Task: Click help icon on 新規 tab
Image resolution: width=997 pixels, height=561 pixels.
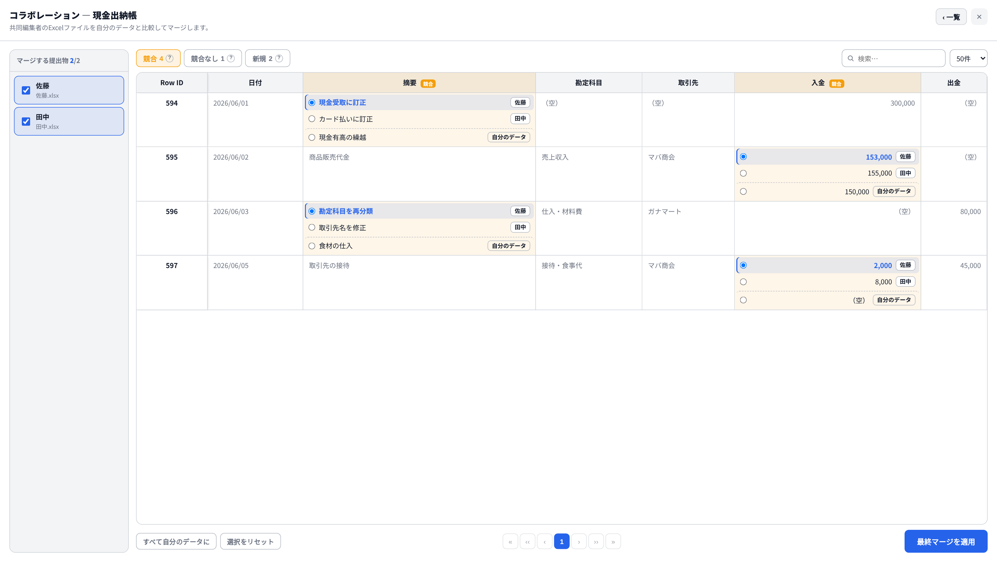Action: (x=279, y=59)
